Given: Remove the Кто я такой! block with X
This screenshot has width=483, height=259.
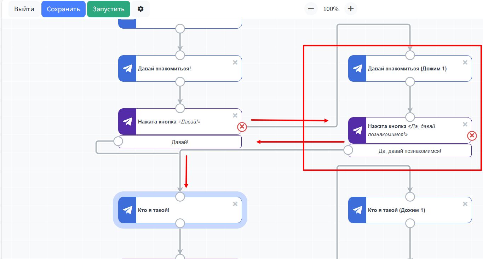Looking at the screenshot, I should pos(235,204).
